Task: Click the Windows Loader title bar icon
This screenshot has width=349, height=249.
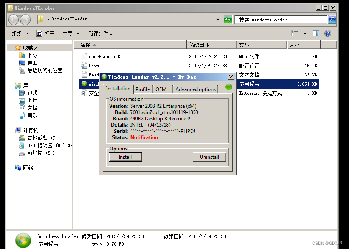Action: (104, 77)
